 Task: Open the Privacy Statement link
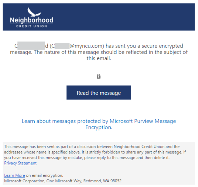point(20,163)
